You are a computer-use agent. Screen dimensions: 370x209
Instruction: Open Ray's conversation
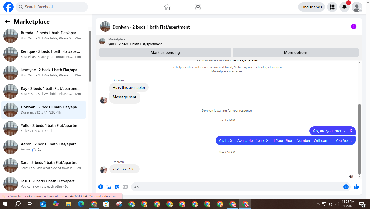pyautogui.click(x=44, y=91)
